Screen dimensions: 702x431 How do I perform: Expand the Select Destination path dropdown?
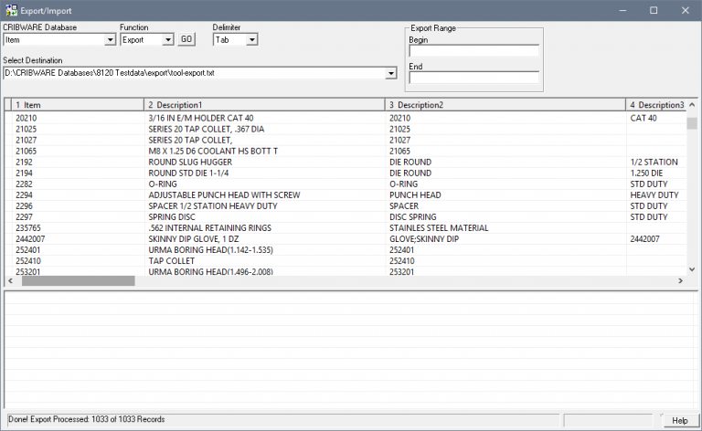(x=391, y=73)
